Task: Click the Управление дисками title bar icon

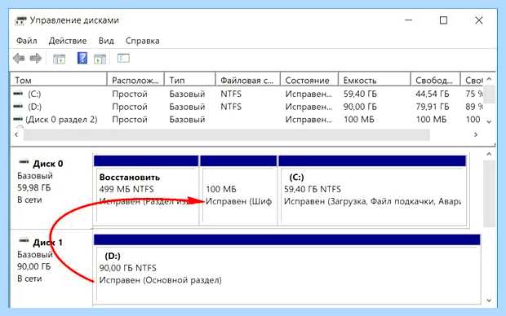Action: tap(20, 20)
